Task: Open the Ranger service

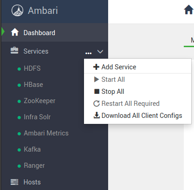Action: click(34, 165)
